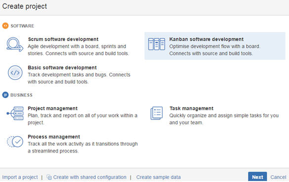
Task: Click the blue Business category icon
Action: (5, 95)
